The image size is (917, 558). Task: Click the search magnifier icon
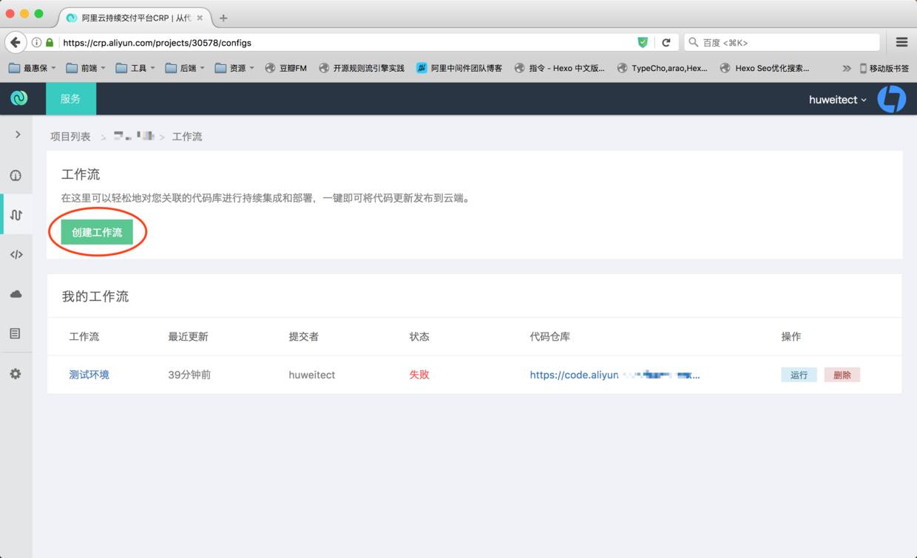click(x=694, y=42)
